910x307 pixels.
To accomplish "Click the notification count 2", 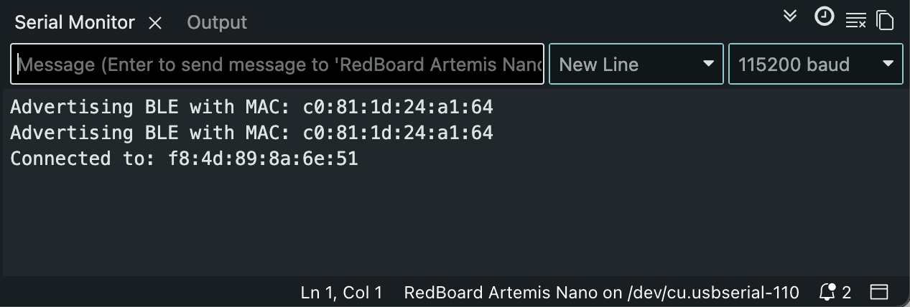I will click(x=846, y=293).
